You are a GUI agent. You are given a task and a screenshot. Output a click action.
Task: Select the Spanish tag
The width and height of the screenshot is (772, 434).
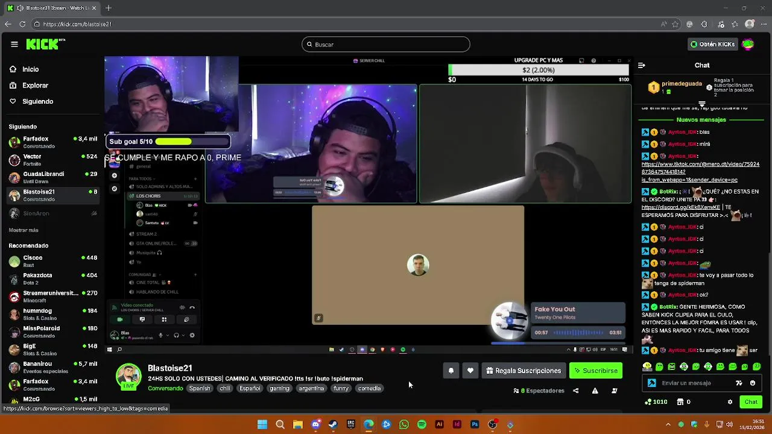click(x=200, y=388)
